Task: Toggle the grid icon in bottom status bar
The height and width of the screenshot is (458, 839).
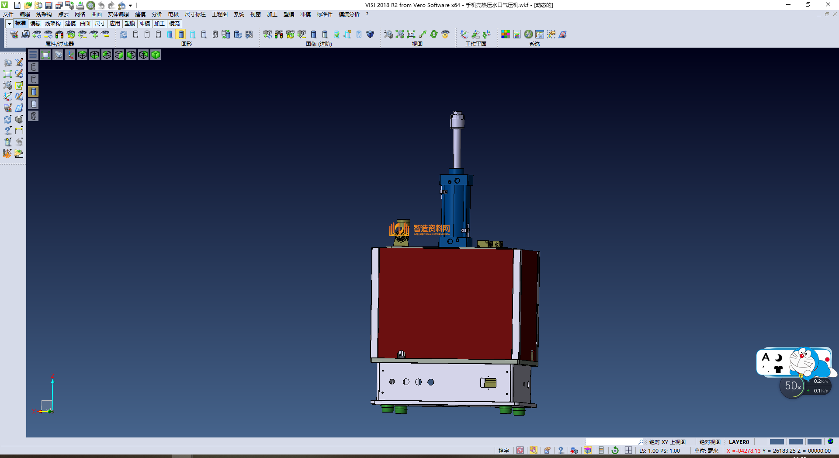Action: coord(628,451)
